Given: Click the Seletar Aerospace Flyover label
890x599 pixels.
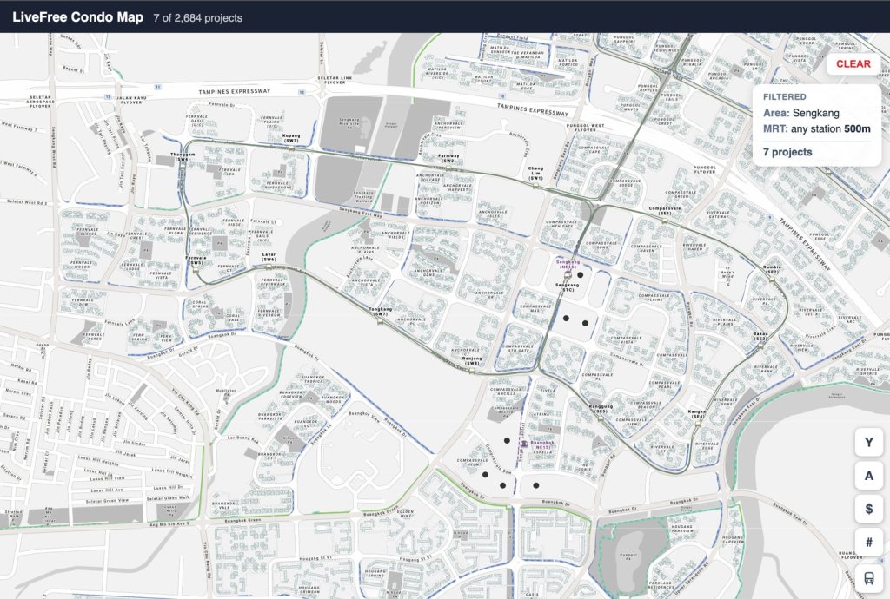Looking at the screenshot, I should tap(40, 102).
